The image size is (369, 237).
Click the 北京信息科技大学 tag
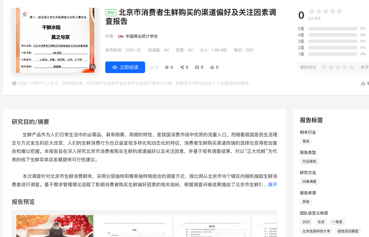(x=316, y=231)
